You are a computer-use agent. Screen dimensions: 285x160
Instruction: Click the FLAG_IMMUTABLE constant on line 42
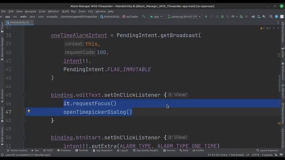pos(129,69)
